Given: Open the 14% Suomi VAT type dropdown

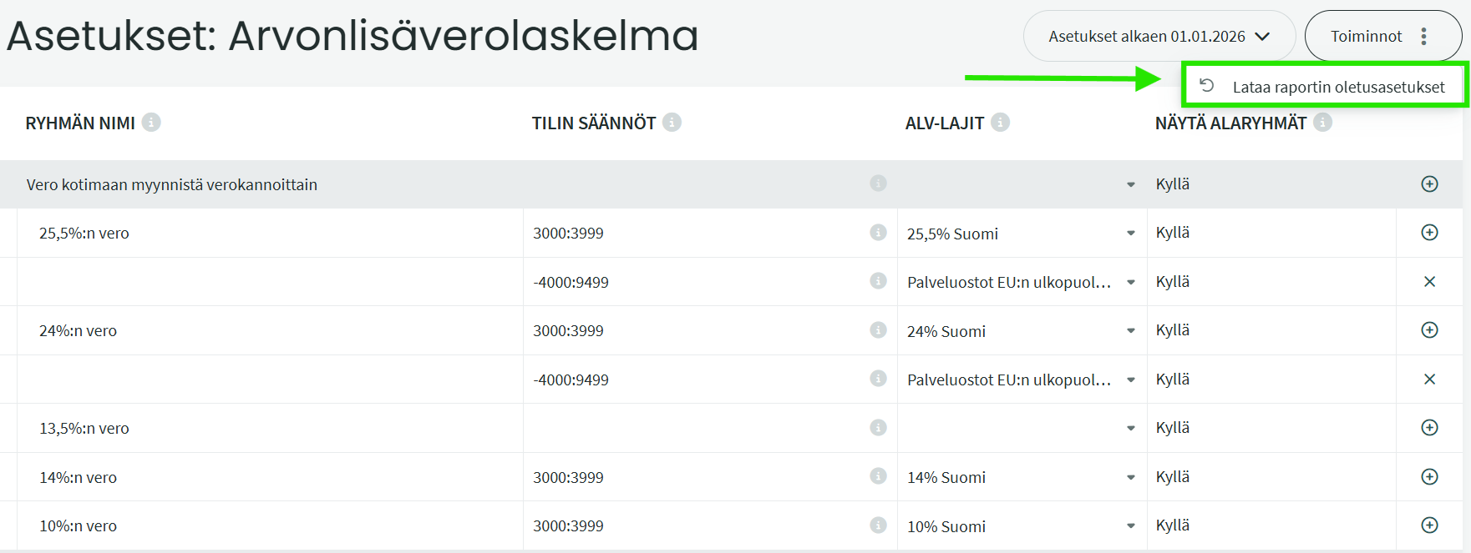Looking at the screenshot, I should point(1130,477).
